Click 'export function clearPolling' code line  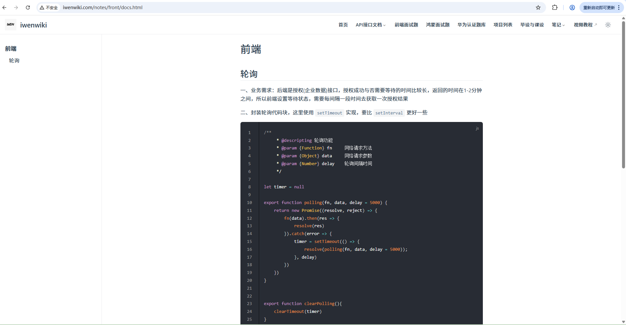[x=303, y=304]
